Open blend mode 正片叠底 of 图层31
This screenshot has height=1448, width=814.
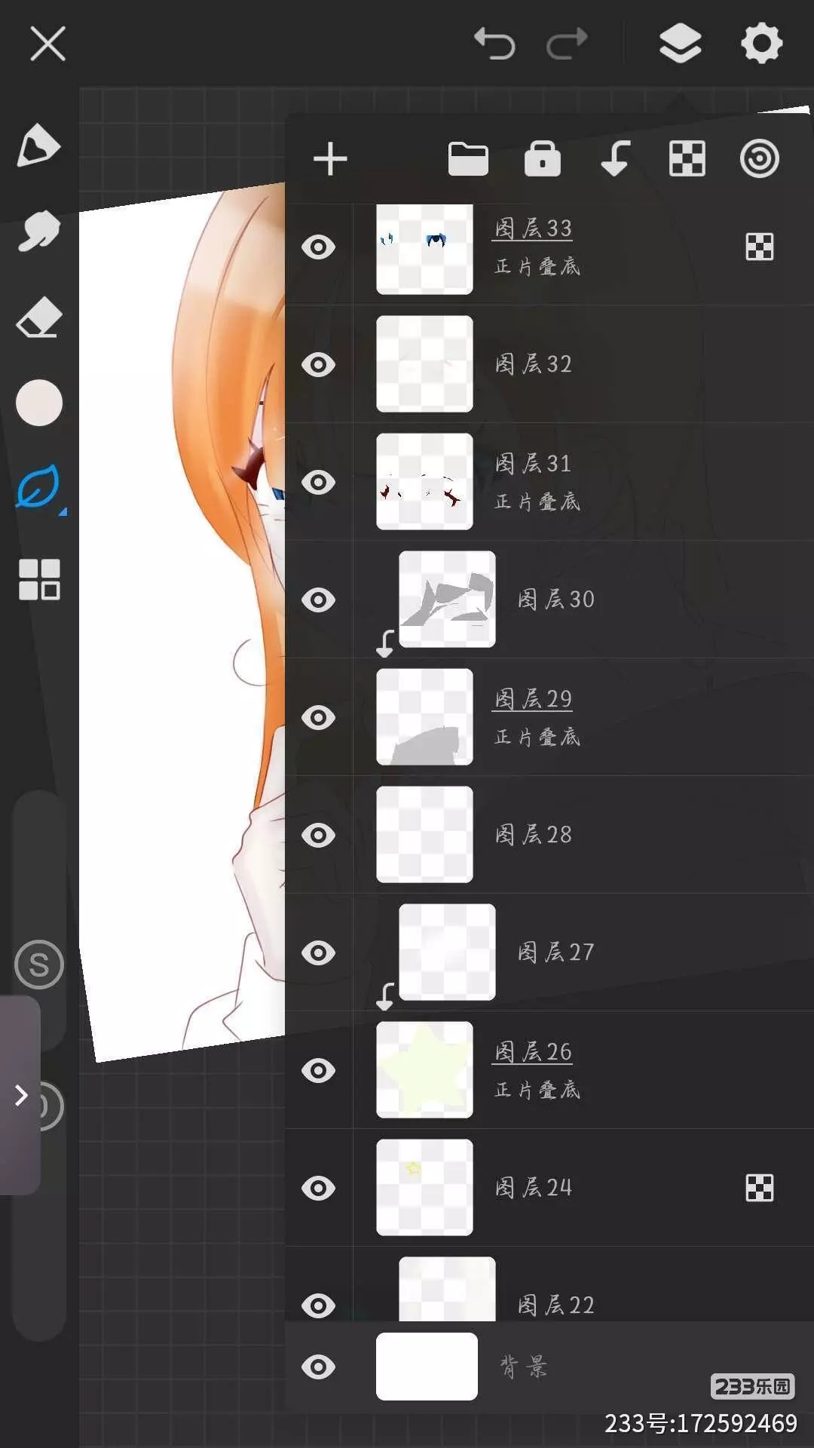click(x=537, y=502)
